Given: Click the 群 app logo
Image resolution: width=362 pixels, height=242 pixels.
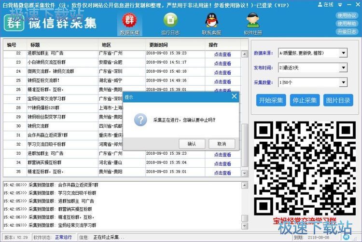Looking at the screenshot, I should (x=14, y=23).
